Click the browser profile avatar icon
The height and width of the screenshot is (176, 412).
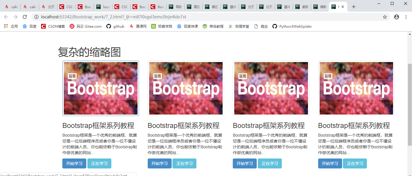coord(396,17)
